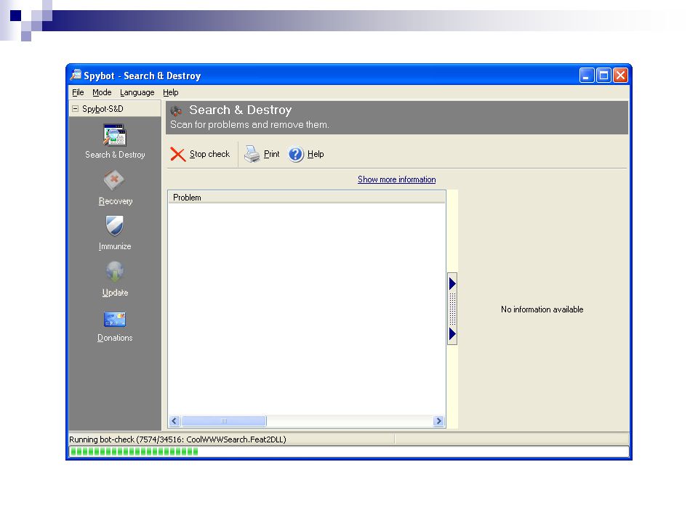
Task: Open the Mode menu
Action: point(102,92)
